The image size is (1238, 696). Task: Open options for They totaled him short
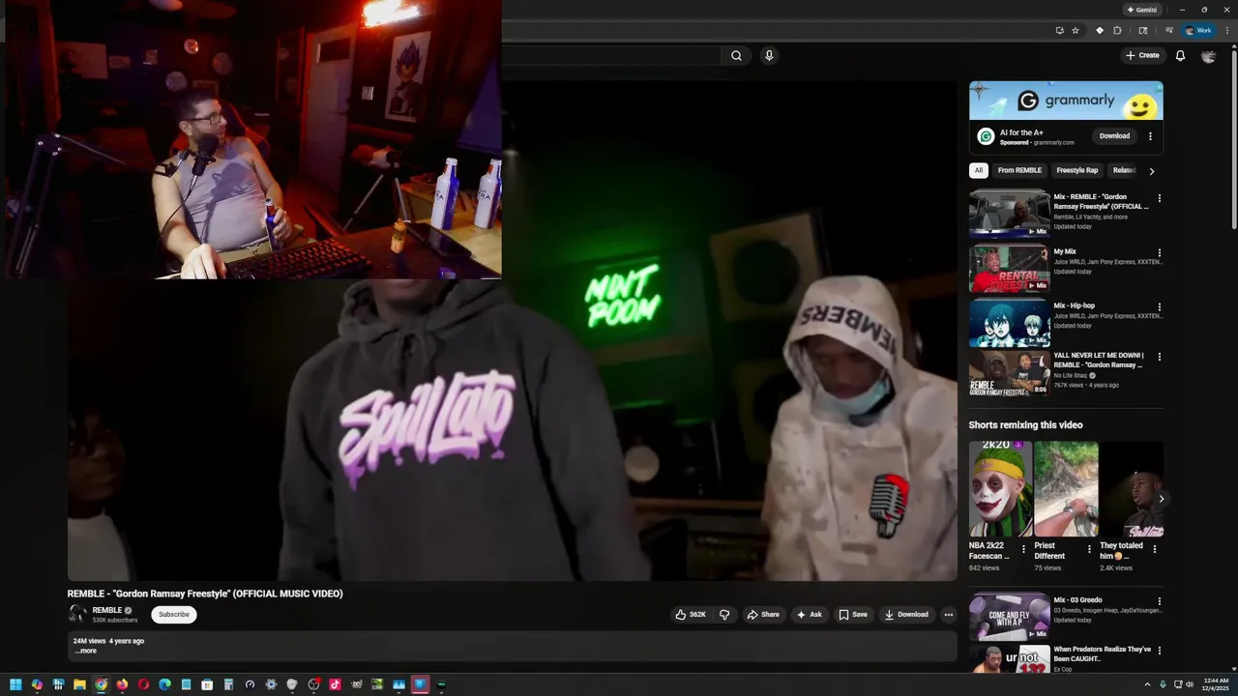click(1154, 549)
